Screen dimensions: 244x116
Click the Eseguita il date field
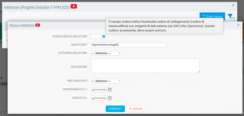[102, 98]
